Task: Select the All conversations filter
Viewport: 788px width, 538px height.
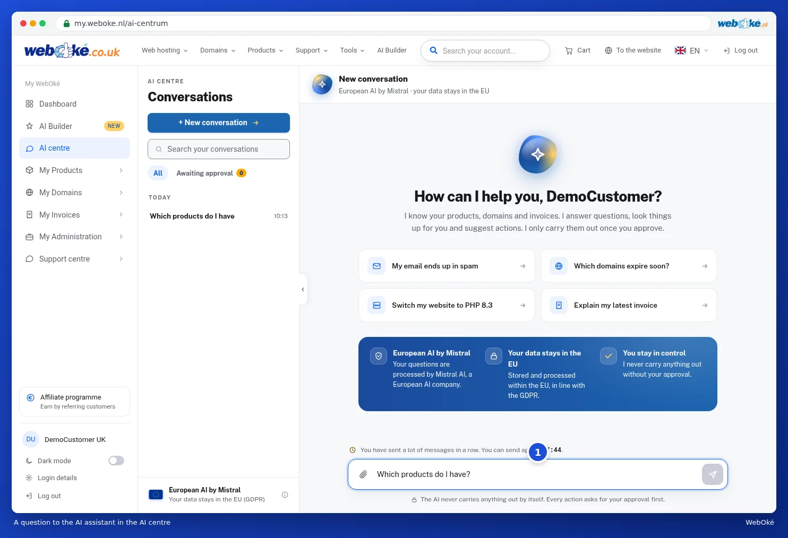Action: pos(158,173)
